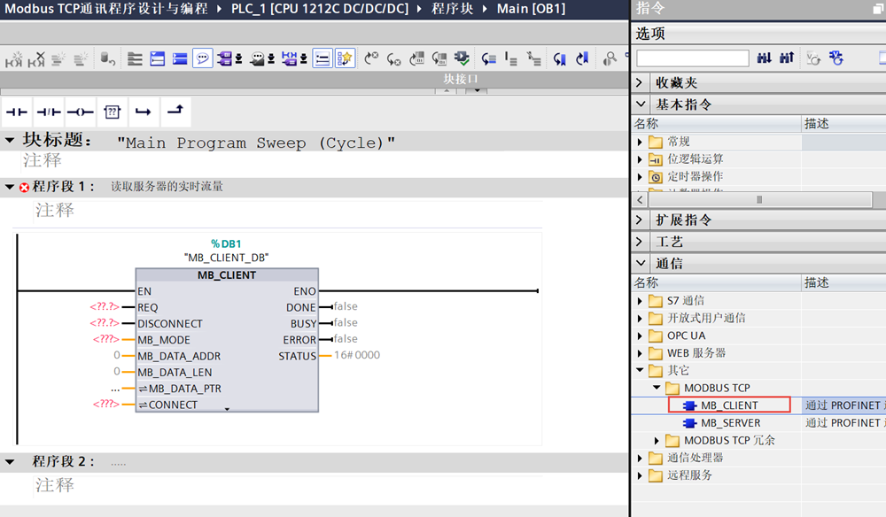Expand the 收藏夹 favorites section

[x=641, y=82]
